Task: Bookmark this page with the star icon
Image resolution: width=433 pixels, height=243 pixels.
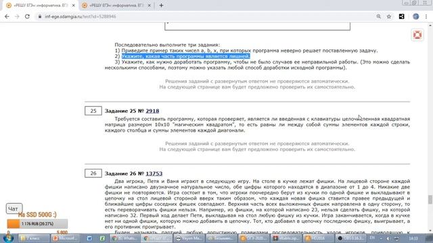Action: (x=389, y=16)
